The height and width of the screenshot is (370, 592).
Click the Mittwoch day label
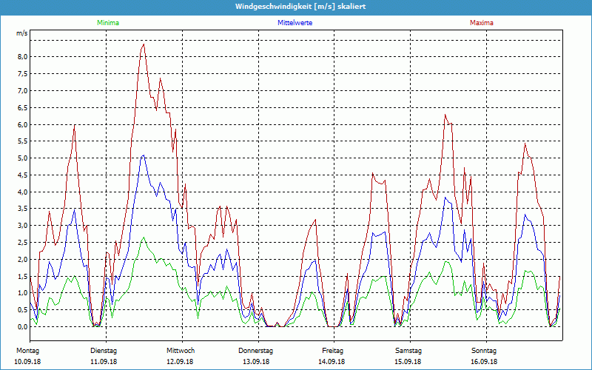[181, 351]
